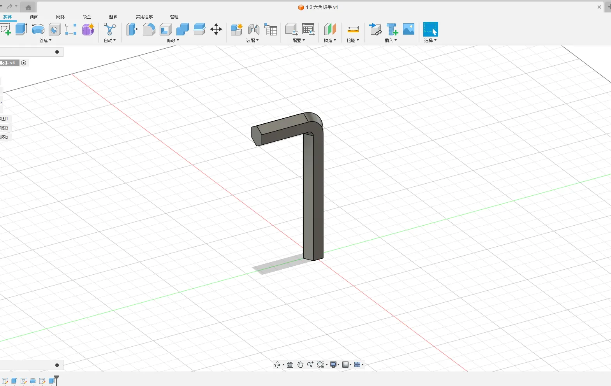Screen dimensions: 611x386
Task: Collapse the browser panel minus button
Action: (x=57, y=52)
